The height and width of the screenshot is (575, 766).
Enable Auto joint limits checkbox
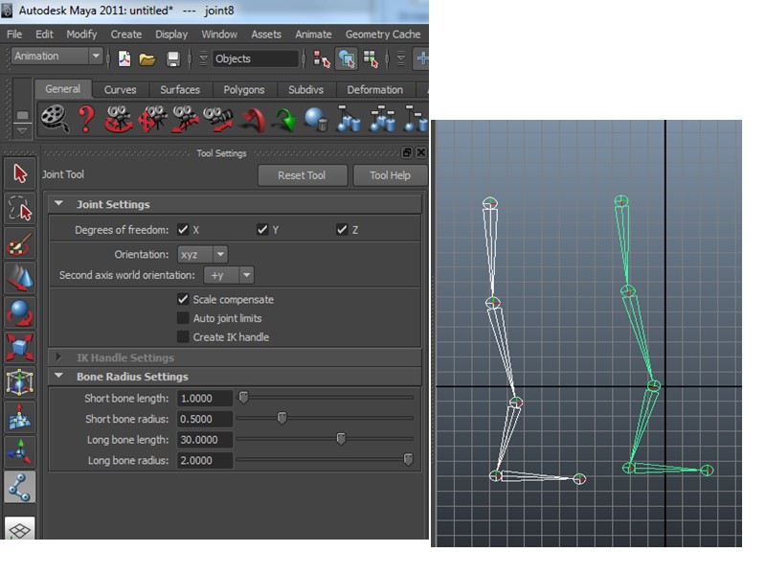pyautogui.click(x=183, y=318)
